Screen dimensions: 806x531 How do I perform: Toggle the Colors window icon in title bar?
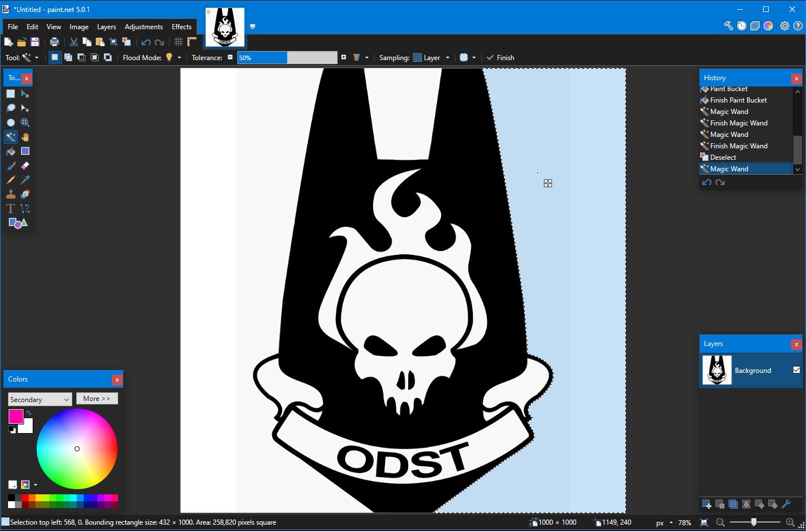point(768,26)
